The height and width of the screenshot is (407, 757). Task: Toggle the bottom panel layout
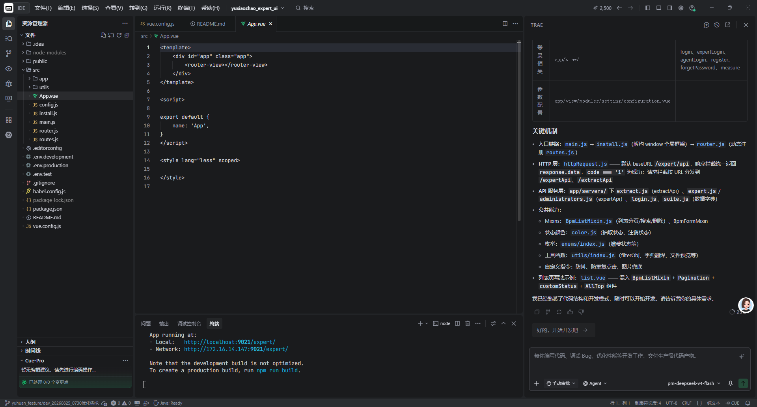[x=659, y=8]
